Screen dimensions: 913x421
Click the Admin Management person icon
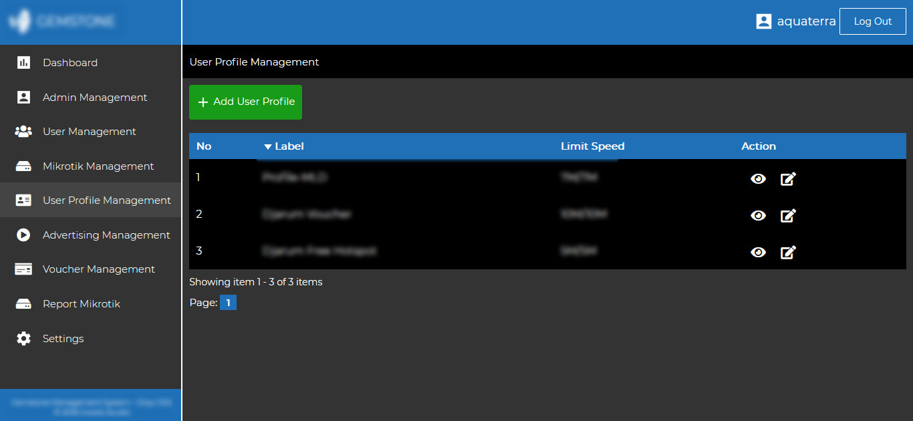click(x=23, y=98)
